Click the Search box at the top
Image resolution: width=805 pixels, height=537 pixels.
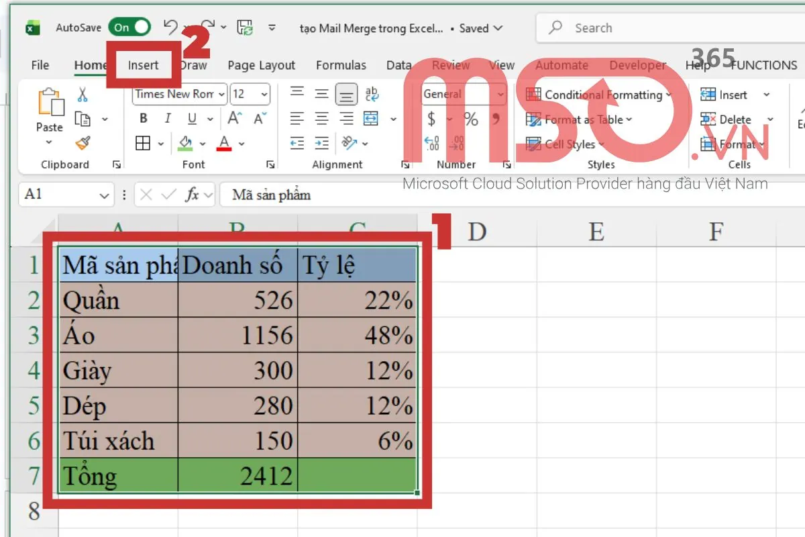[637, 28]
